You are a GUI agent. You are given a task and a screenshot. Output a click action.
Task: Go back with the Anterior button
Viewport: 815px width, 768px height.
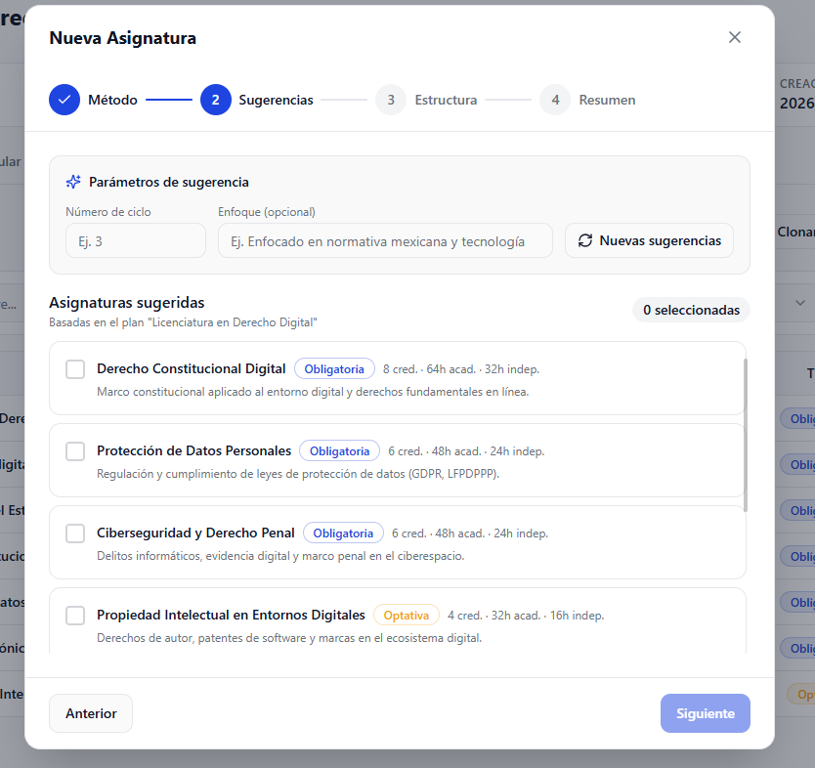91,713
